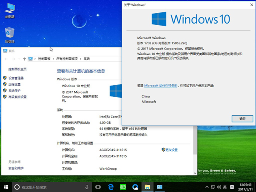Viewport: 256px width, 192px height.
Task: Click the volume speaker tray icon
Action: coord(219,187)
